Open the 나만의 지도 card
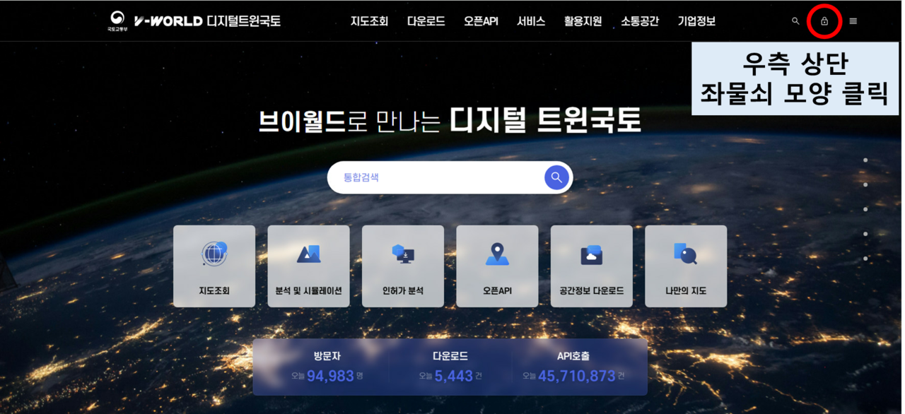This screenshot has height=414, width=905. coord(686,266)
